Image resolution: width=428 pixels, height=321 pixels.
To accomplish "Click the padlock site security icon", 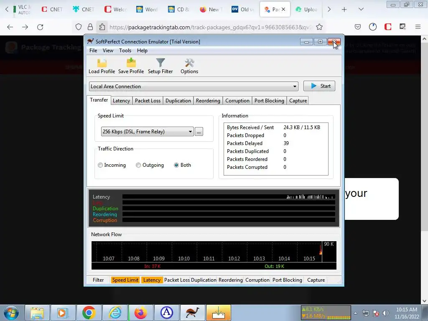I will pyautogui.click(x=90, y=27).
